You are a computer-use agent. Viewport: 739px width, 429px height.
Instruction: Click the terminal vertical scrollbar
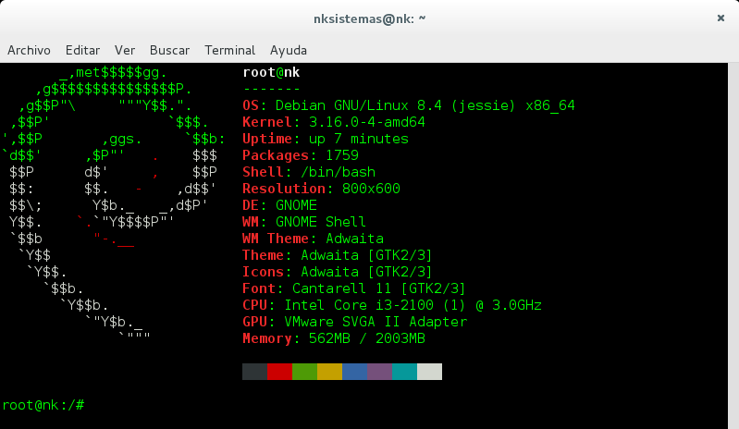pyautogui.click(x=733, y=245)
